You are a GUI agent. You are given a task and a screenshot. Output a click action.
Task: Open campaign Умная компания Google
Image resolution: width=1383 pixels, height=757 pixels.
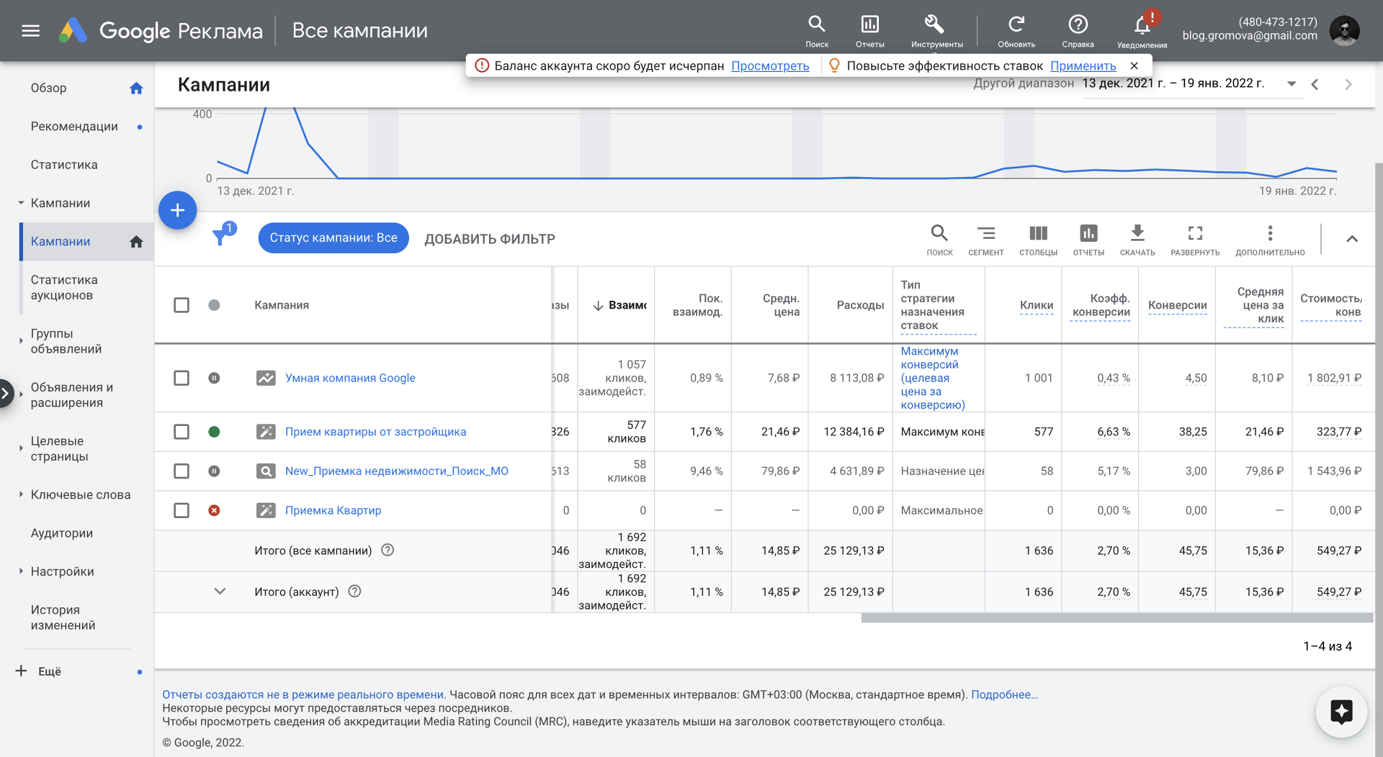click(350, 378)
